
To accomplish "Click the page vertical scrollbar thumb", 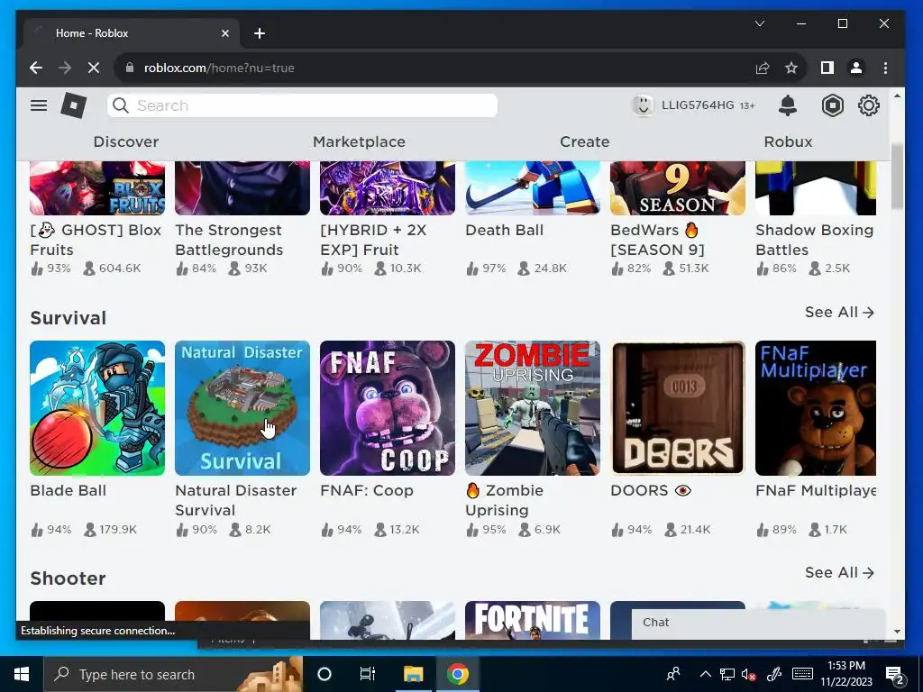I will pos(897,176).
